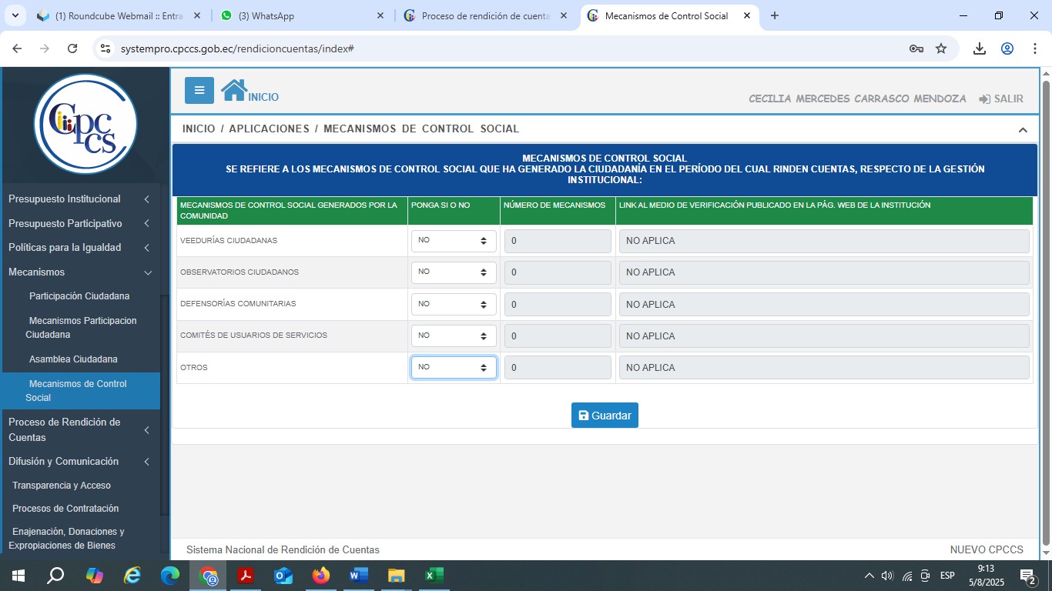Viewport: 1052px width, 591px height.
Task: Open the Veedurías Ciudadanas SI/NO dropdown
Action: (x=454, y=241)
